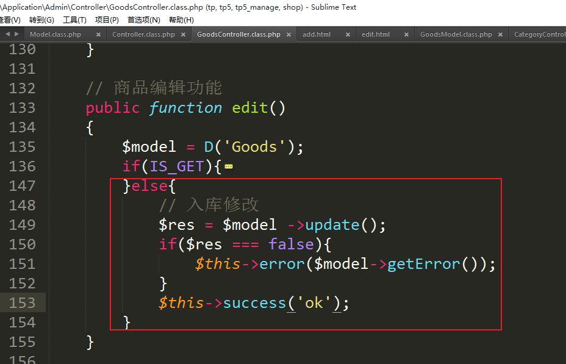Close the GoodsModel.class.php tab
The height and width of the screenshot is (364, 566).
[500, 35]
